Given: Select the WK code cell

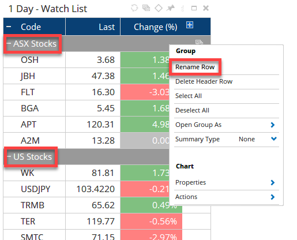Looking at the screenshot, I should click(x=35, y=172).
